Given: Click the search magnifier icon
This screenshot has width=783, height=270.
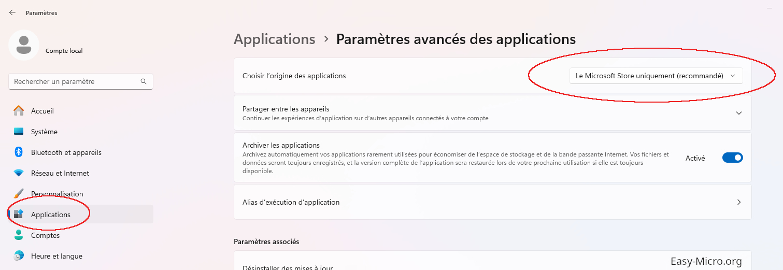Looking at the screenshot, I should [x=144, y=81].
